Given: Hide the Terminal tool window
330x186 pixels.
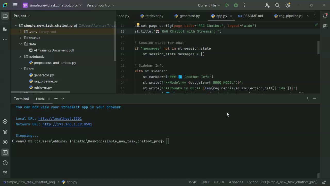Looking at the screenshot, I should (314, 99).
